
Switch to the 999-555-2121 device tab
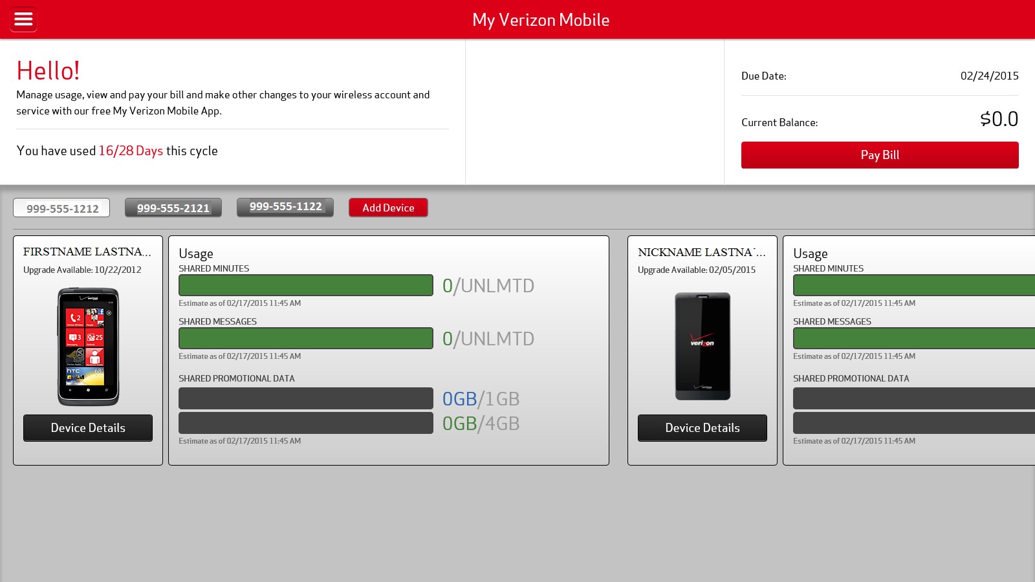click(173, 208)
